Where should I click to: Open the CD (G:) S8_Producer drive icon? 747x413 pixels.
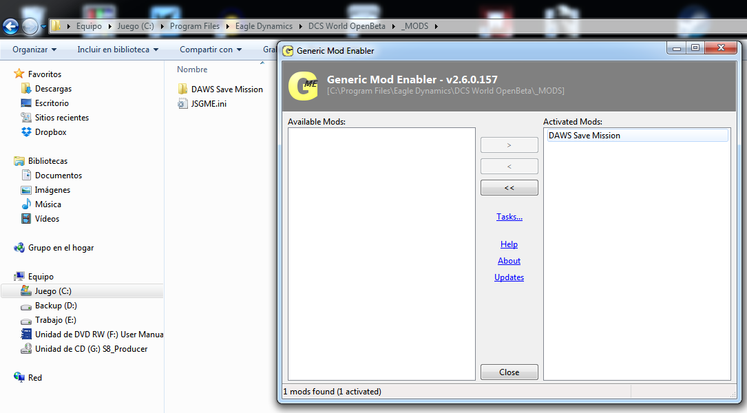[26, 349]
